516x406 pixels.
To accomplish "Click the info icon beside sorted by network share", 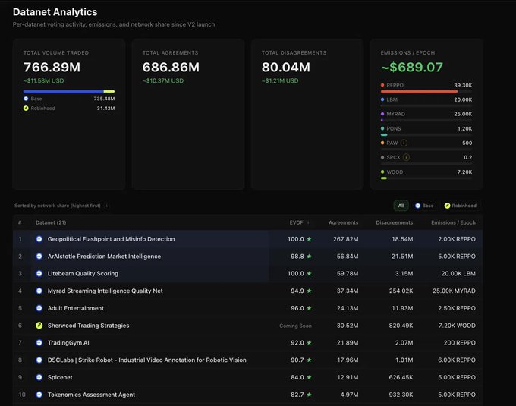I will (106, 206).
